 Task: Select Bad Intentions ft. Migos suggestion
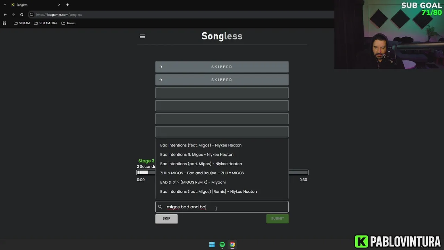222,155
